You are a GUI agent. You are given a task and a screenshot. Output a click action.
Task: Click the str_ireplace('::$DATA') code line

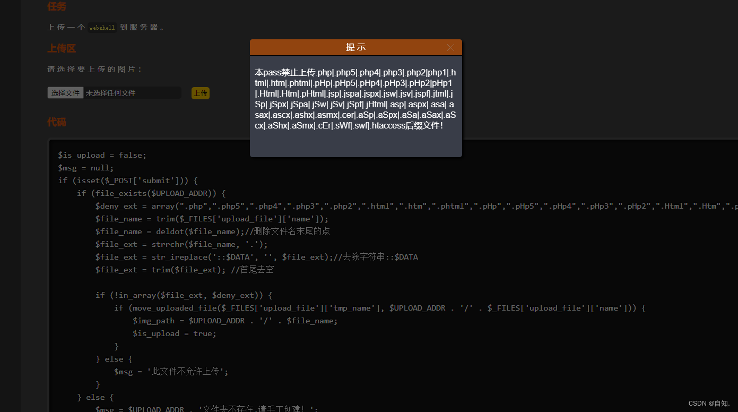pyautogui.click(x=257, y=257)
